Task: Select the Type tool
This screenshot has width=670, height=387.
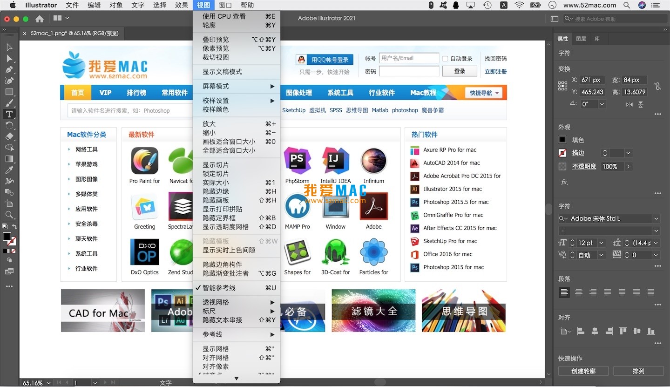Action: [9, 114]
